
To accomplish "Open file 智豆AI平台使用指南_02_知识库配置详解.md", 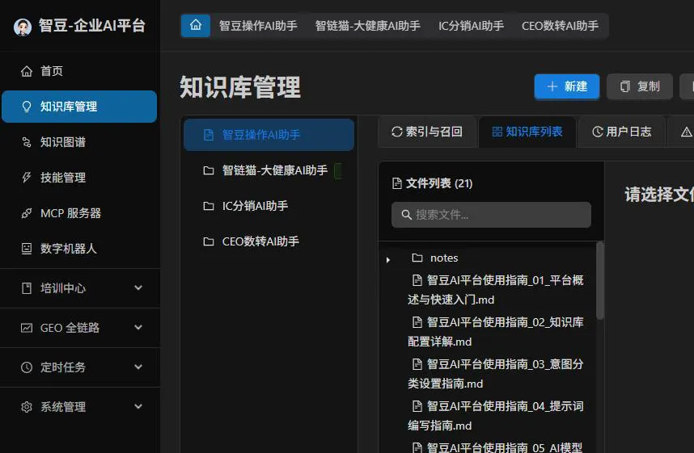I will pyautogui.click(x=496, y=332).
